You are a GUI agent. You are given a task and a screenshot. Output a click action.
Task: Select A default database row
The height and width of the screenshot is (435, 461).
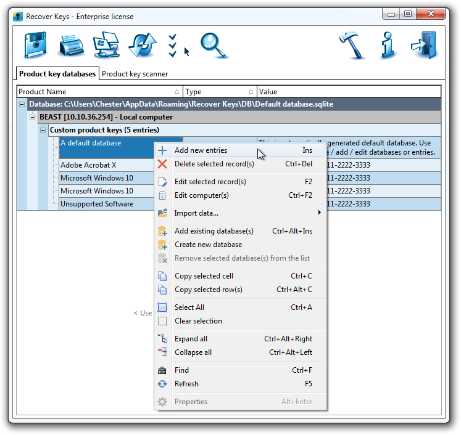click(106, 147)
